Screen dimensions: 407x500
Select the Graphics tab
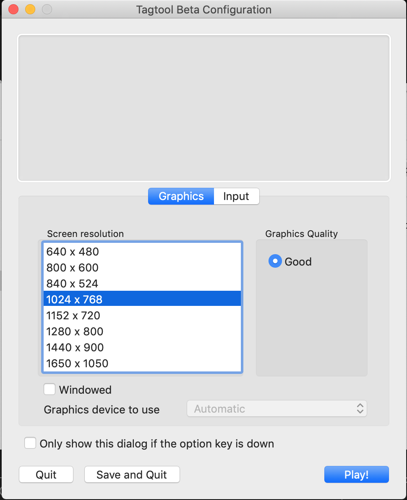pyautogui.click(x=181, y=196)
